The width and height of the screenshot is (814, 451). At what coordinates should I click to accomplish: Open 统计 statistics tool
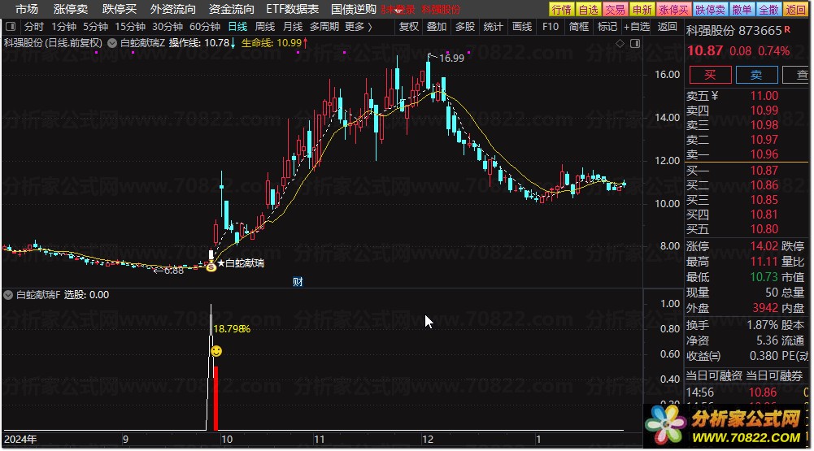[x=493, y=27]
